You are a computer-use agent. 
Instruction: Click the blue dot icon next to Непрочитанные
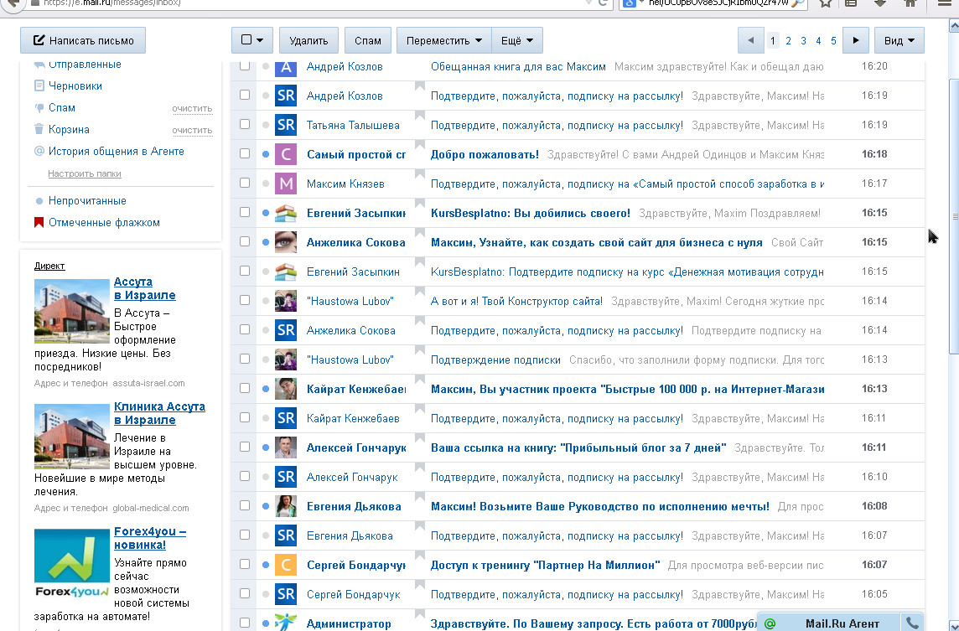[x=39, y=200]
